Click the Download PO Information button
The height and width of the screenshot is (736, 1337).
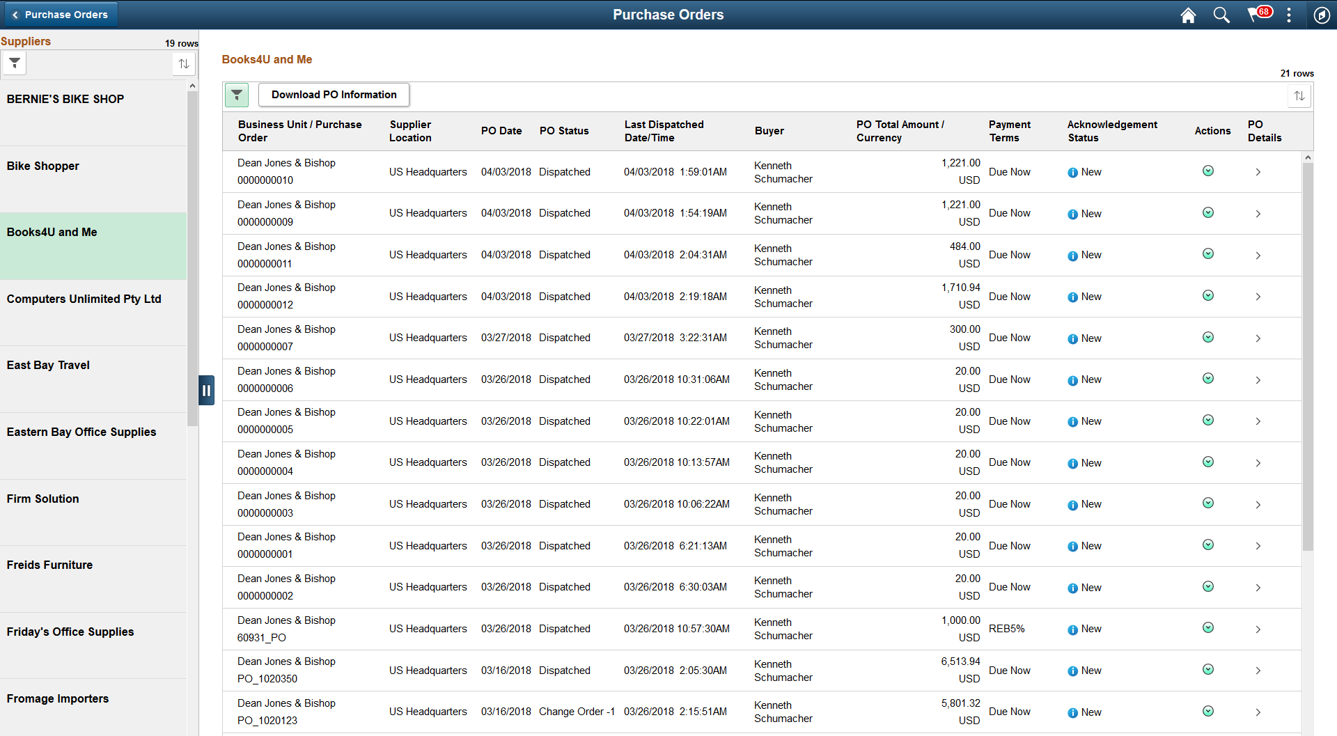[x=334, y=95]
